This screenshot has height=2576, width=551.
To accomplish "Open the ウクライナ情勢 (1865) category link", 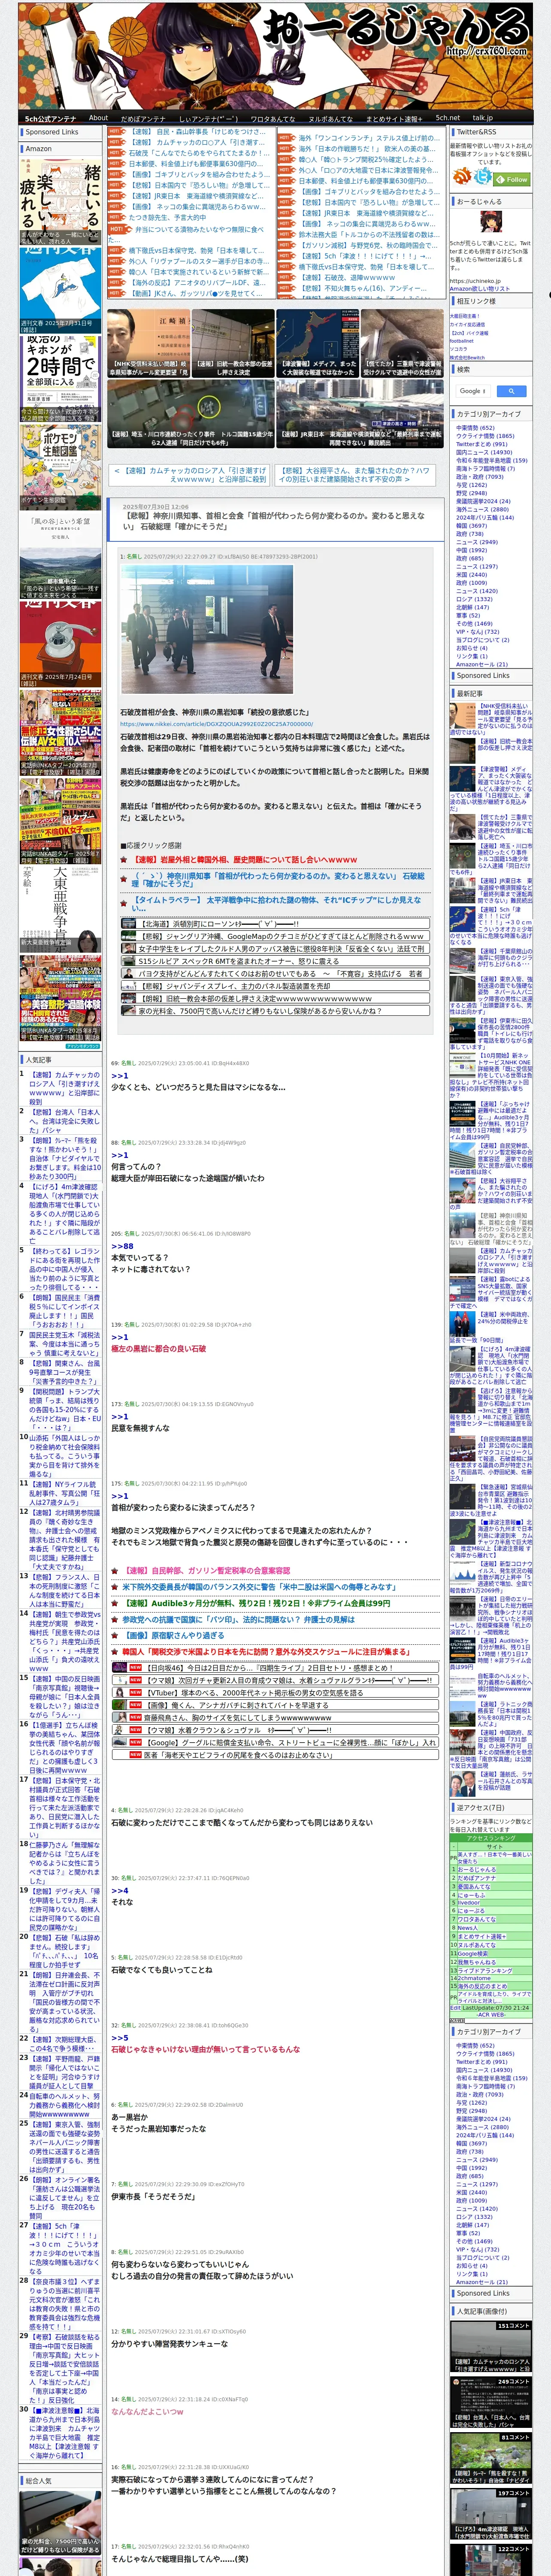I will point(485,436).
